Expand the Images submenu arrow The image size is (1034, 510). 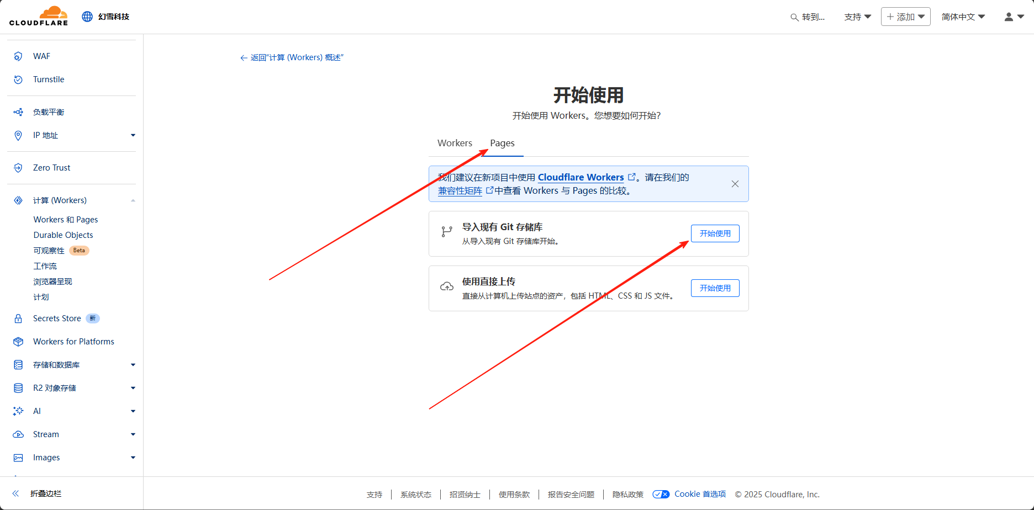133,458
